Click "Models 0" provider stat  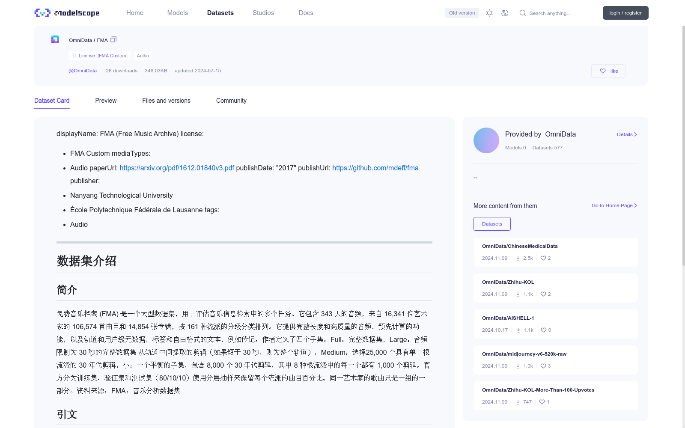coord(515,148)
